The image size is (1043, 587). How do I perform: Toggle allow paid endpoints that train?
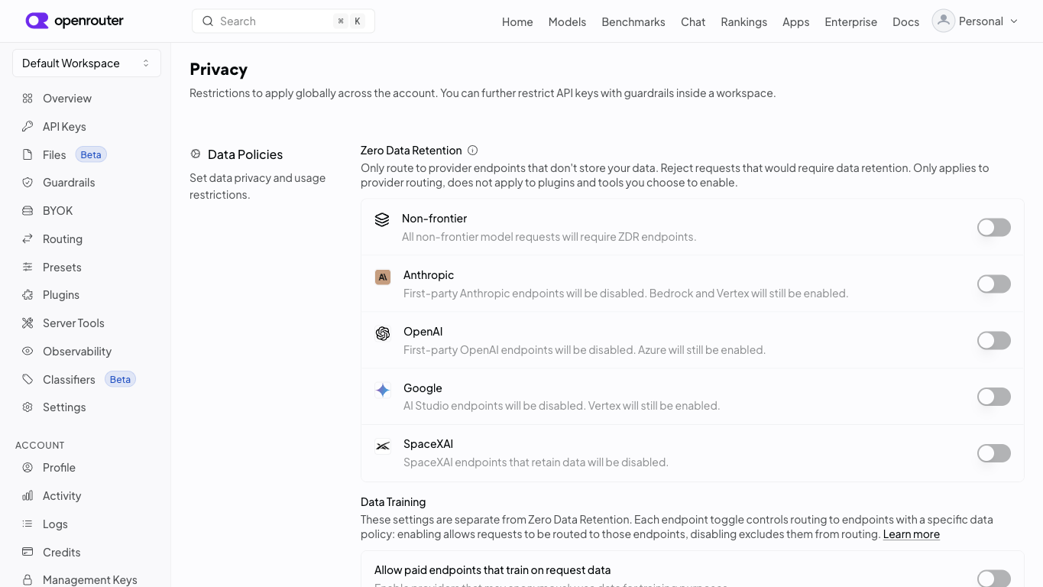(994, 579)
